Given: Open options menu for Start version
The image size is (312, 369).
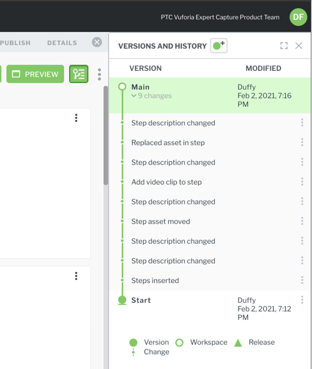Looking at the screenshot, I should (302, 300).
